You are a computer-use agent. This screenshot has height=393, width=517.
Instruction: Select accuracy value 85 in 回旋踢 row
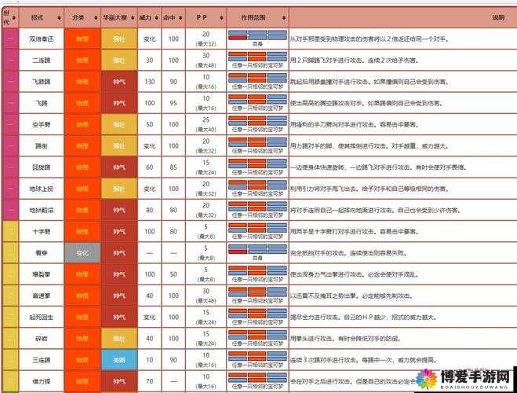click(x=173, y=167)
